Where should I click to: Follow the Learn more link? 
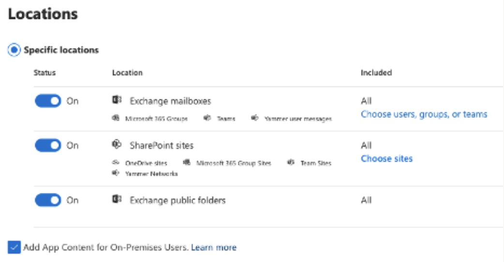point(213,247)
